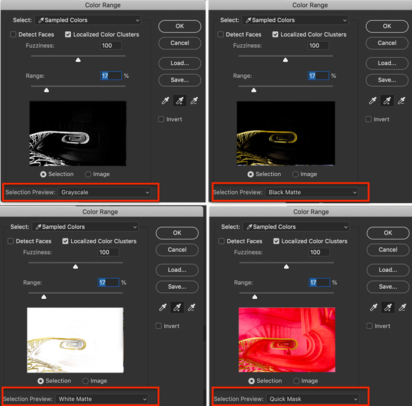This screenshot has width=412, height=406.
Task: Select Subtract from Sample eyedropper in Black Matte dialog
Action: [x=401, y=101]
